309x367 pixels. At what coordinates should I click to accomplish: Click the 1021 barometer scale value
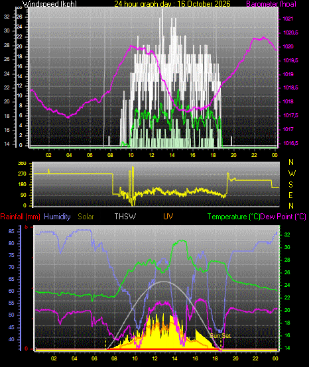point(288,19)
